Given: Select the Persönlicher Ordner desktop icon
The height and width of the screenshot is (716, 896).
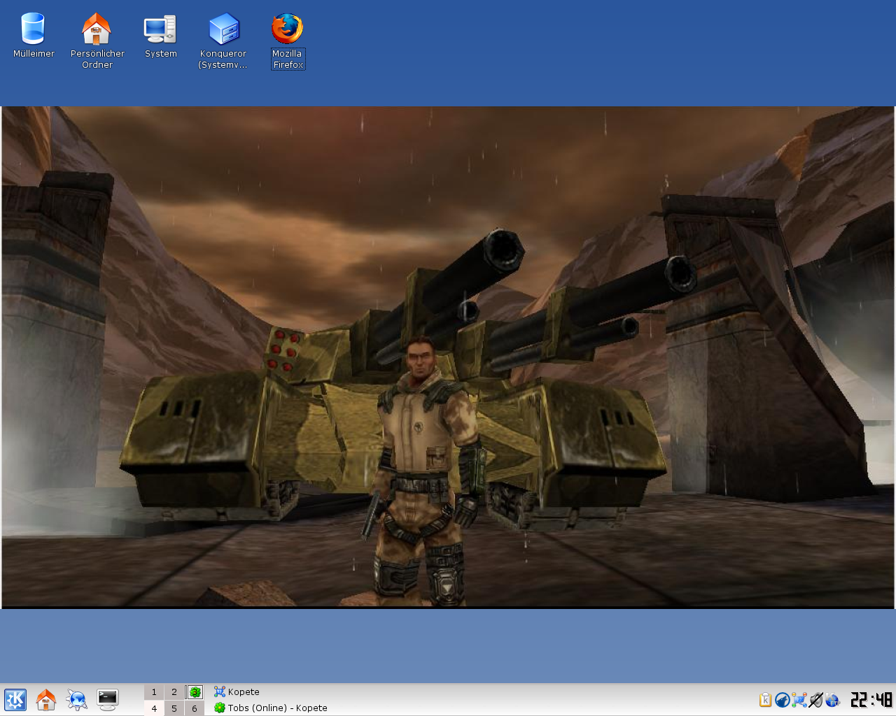Looking at the screenshot, I should pyautogui.click(x=97, y=29).
